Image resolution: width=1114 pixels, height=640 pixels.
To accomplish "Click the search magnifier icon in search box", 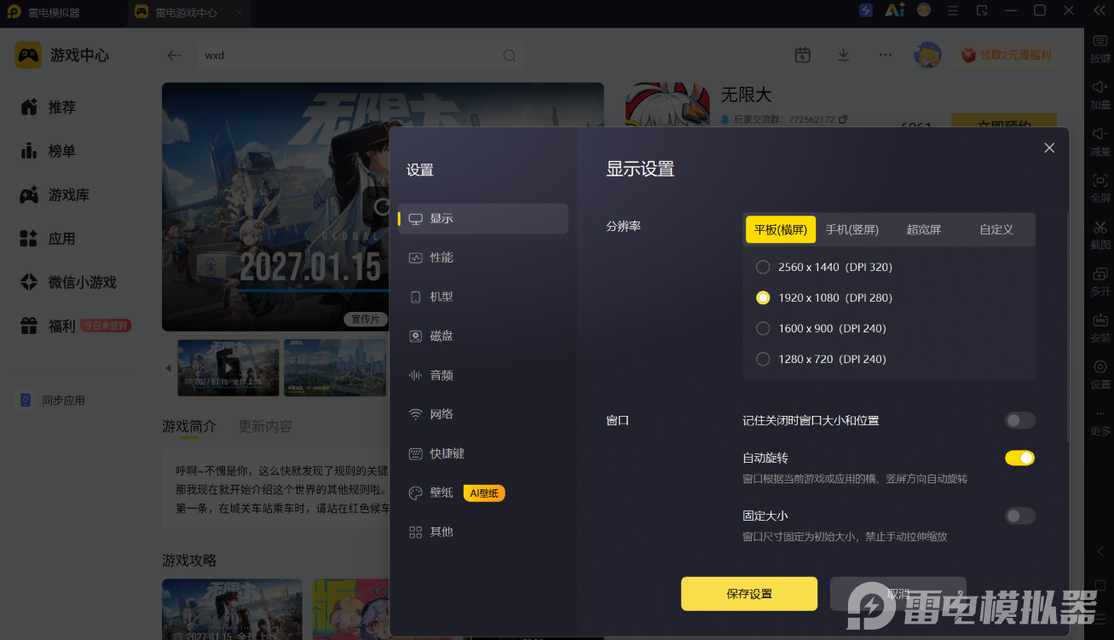I will click(509, 55).
